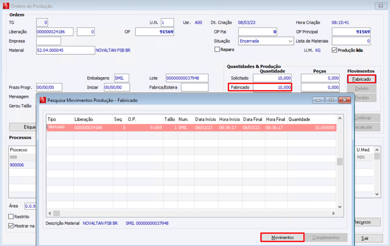Screen dimensions: 390x246
Task: Sort grid by the Tipo column header
Action: [60, 119]
